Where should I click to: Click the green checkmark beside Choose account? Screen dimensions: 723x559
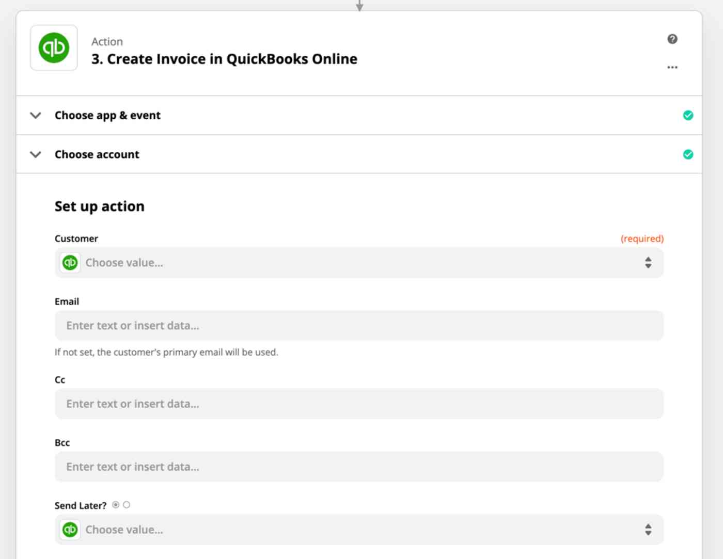[x=688, y=154]
